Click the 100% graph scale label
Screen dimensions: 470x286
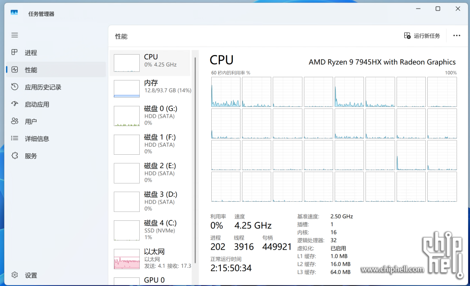pos(451,73)
